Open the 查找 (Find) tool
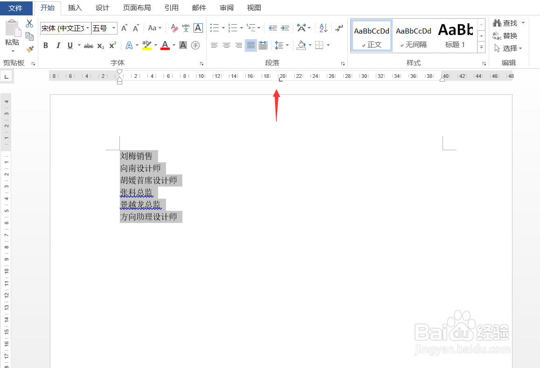 505,23
